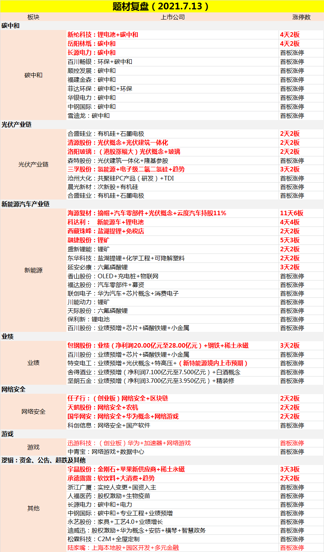
Task: Select the 迪威迅 股权激励+华为概念 row
Action: [x=137, y=530]
